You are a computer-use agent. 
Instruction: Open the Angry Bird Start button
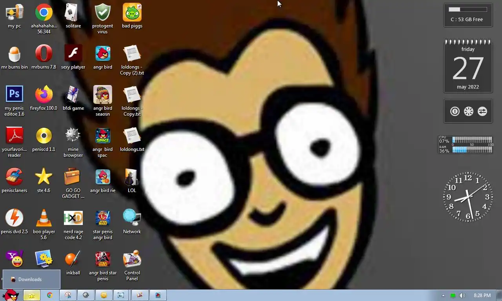click(10, 295)
